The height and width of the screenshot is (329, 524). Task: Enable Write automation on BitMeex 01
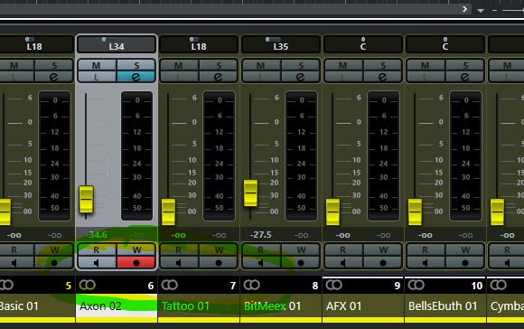point(301,249)
